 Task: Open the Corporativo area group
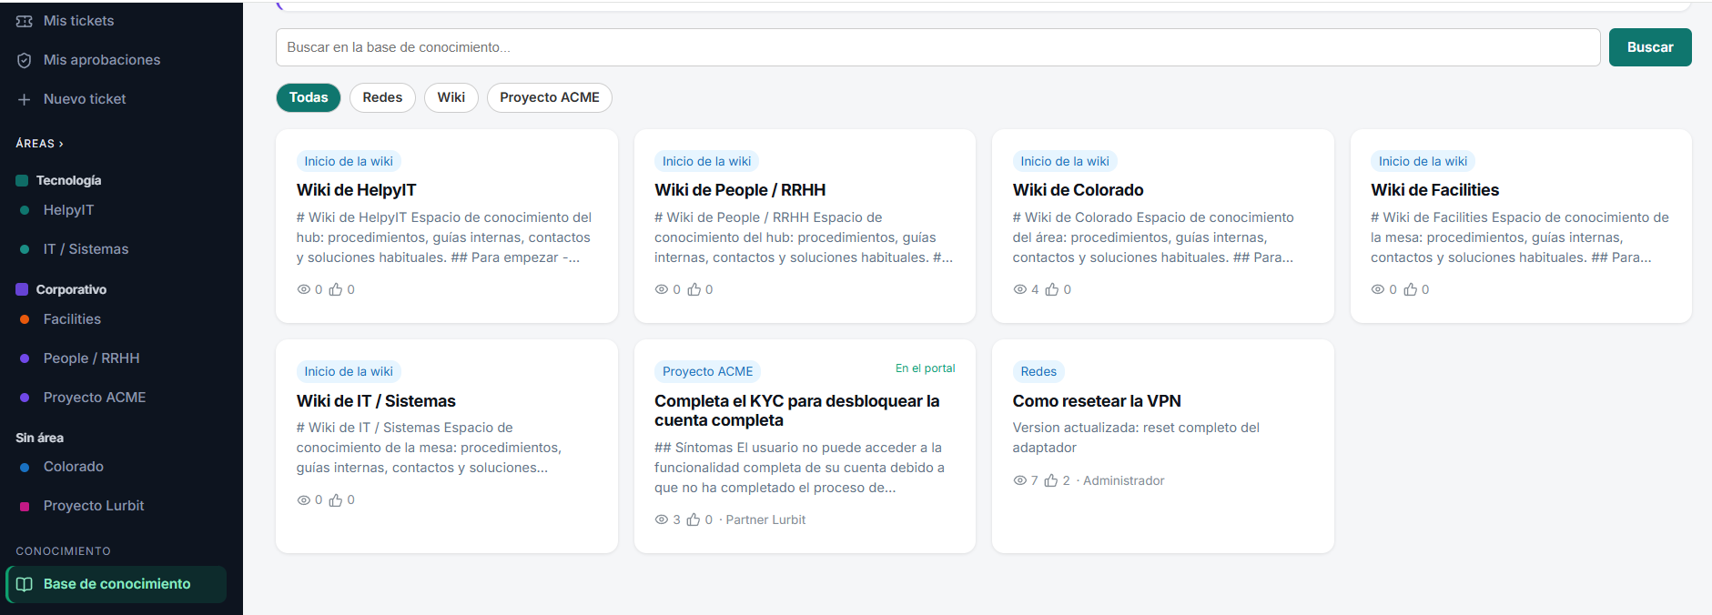[71, 289]
